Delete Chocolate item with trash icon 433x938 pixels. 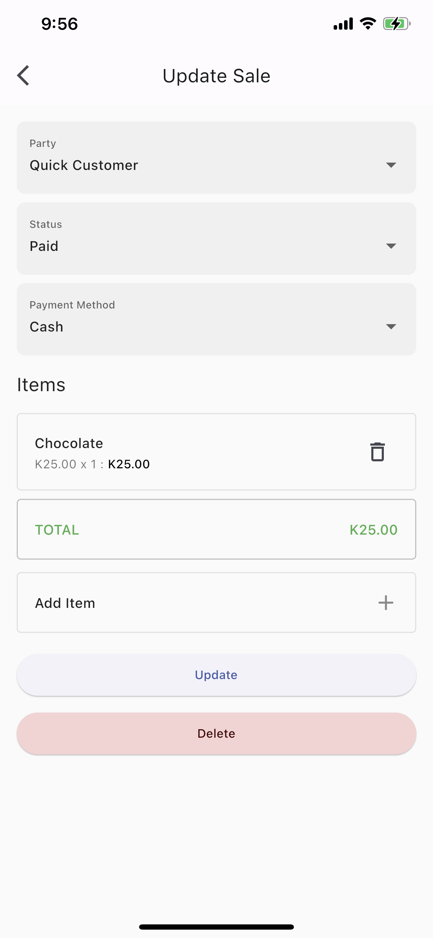pyautogui.click(x=377, y=452)
